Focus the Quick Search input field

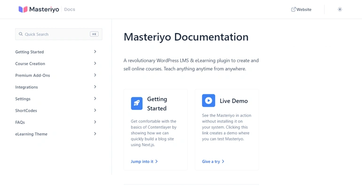tap(59, 34)
